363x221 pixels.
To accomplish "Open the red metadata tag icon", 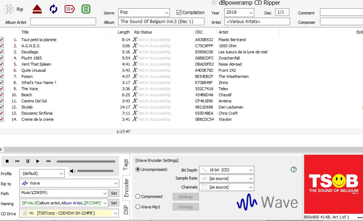I will [x=70, y=9].
